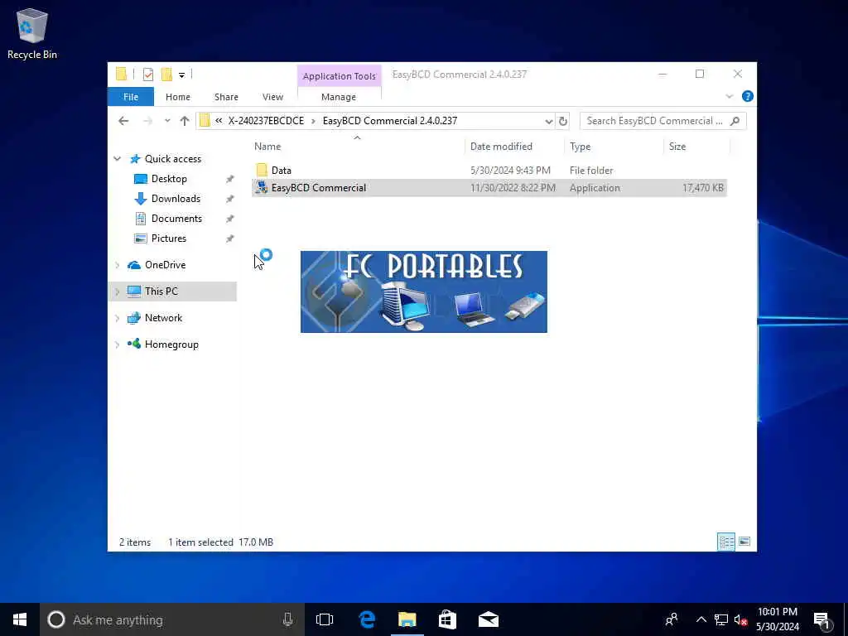
Task: Click the Cortana microphone icon
Action: point(287,619)
